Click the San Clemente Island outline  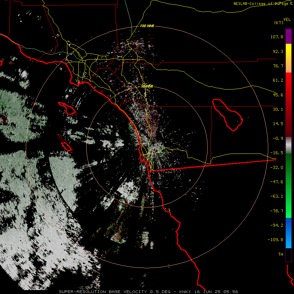[x=65, y=143]
